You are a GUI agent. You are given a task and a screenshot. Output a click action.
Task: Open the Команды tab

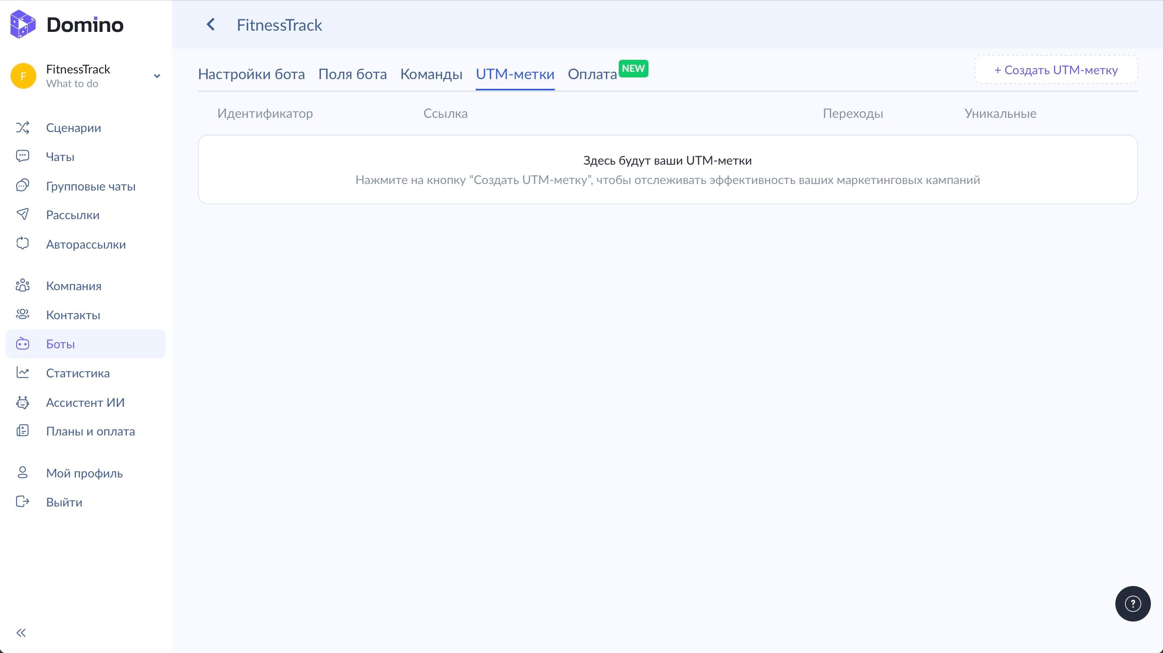coord(431,74)
